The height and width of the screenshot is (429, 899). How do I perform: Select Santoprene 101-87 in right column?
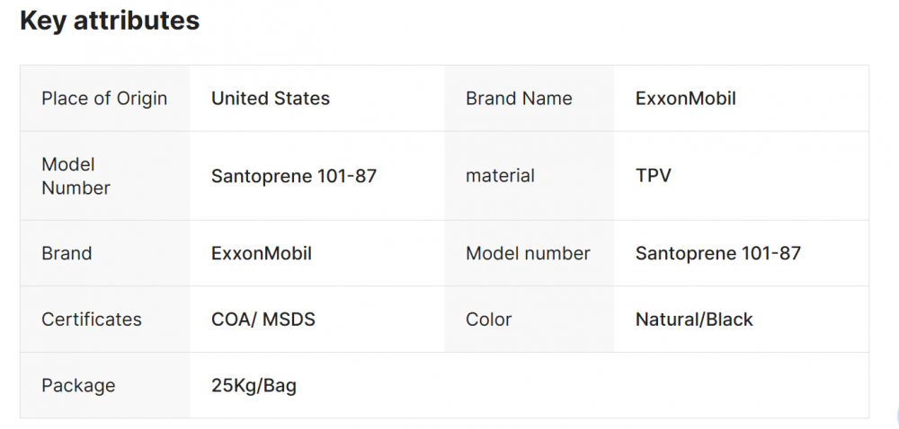click(x=718, y=253)
